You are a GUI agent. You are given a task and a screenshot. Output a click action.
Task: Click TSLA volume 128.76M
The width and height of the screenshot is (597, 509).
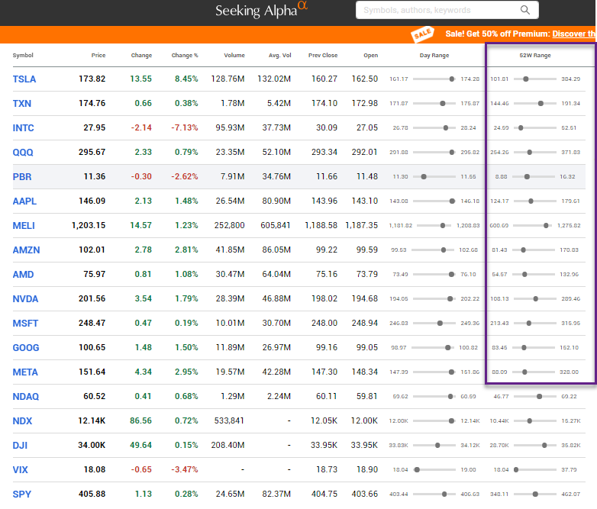coord(228,79)
